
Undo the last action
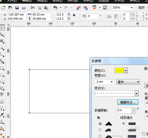click(55, 7)
